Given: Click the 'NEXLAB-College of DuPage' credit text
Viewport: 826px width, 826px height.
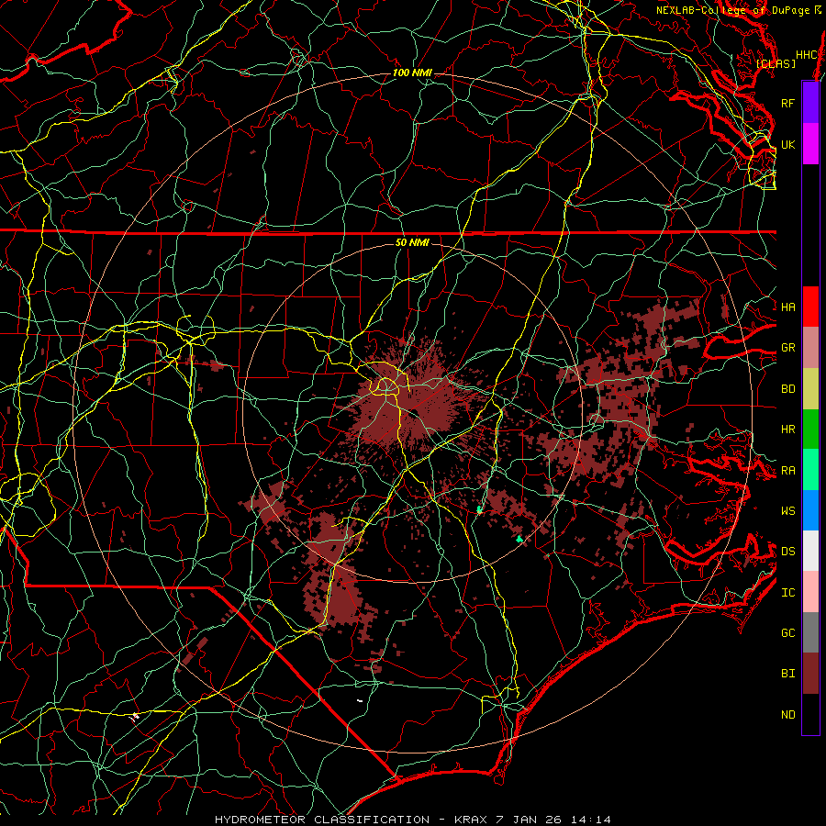Looking at the screenshot, I should click(734, 10).
